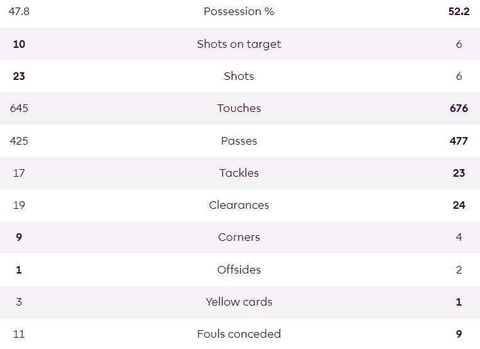The width and height of the screenshot is (480, 349).
Task: Click the 24 clearances value
Action: coord(459,205)
